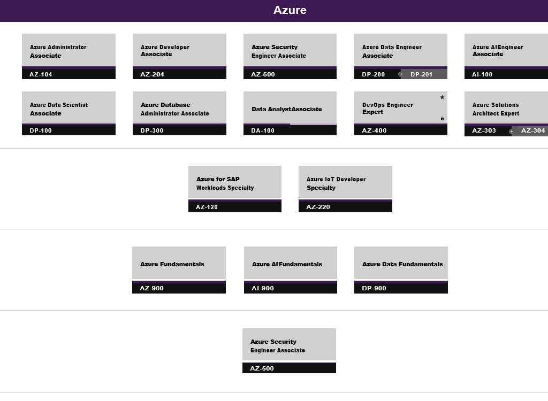Screen dimensions: 548x401
Task: Click the star icon on DevOps Engineer Expert
Action: point(442,97)
